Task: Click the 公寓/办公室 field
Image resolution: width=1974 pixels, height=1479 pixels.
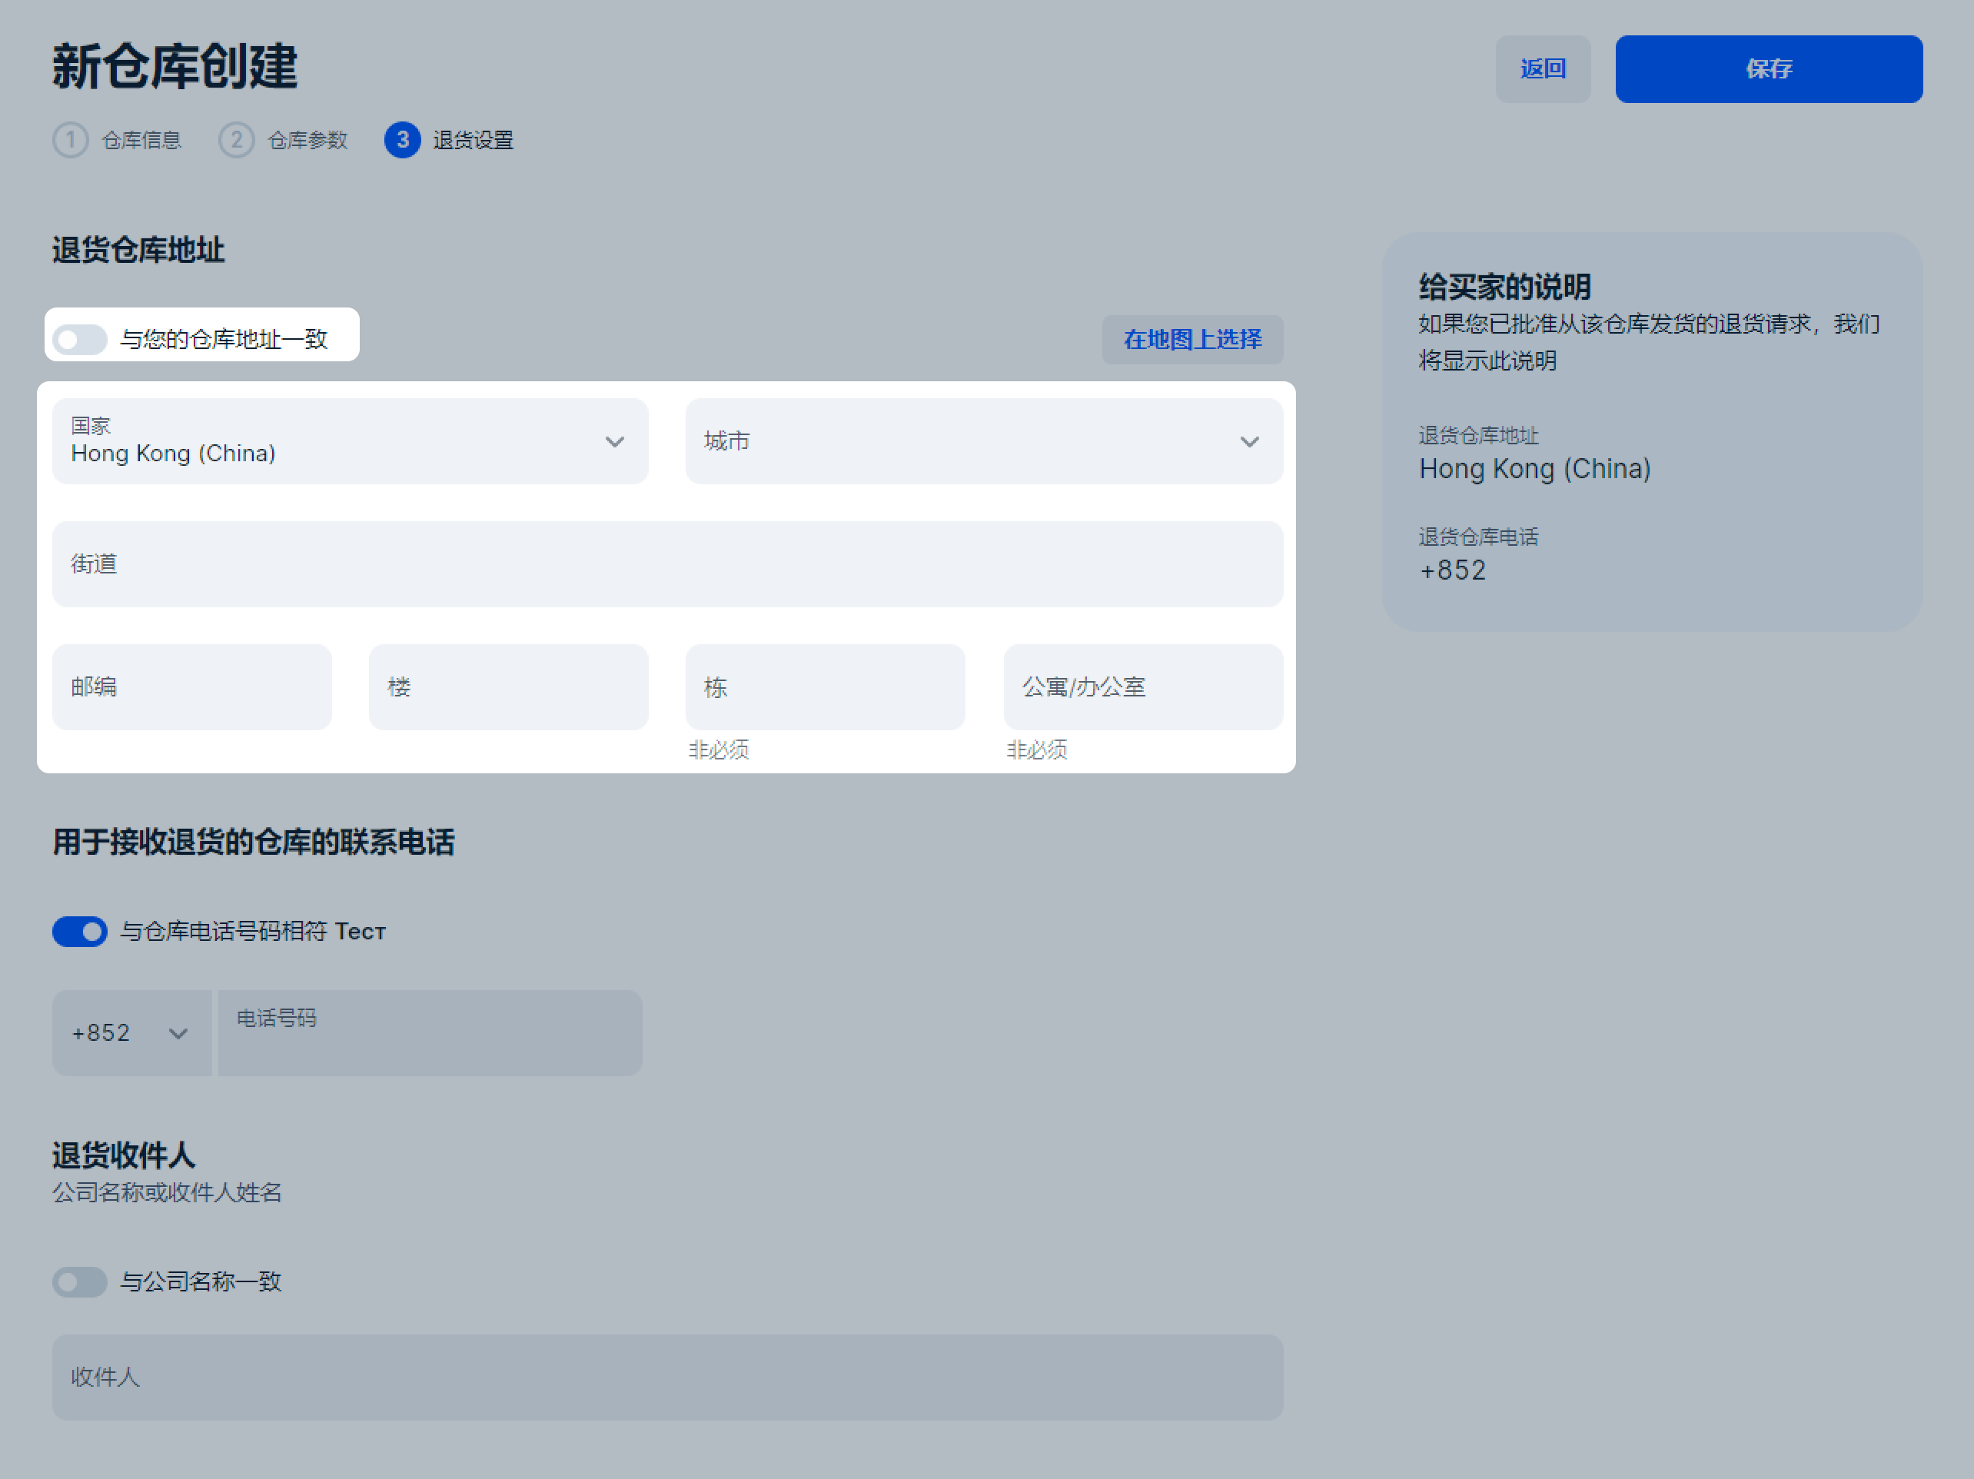Action: (x=1142, y=687)
